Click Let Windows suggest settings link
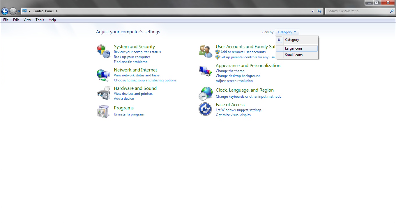This screenshot has height=224, width=396. coord(238,110)
